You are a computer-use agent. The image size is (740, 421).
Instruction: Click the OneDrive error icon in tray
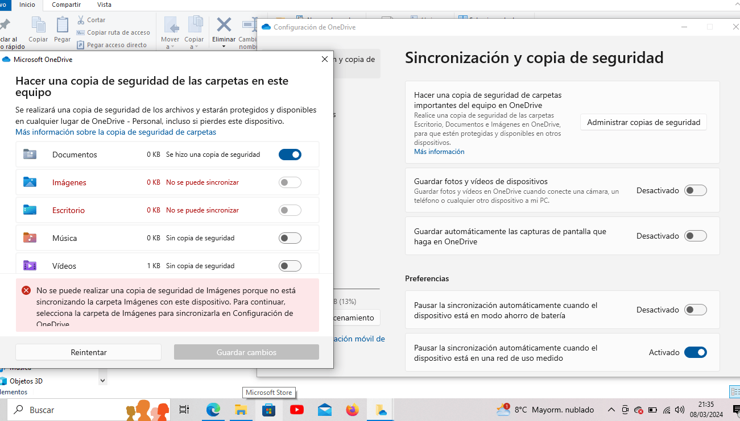coord(639,410)
